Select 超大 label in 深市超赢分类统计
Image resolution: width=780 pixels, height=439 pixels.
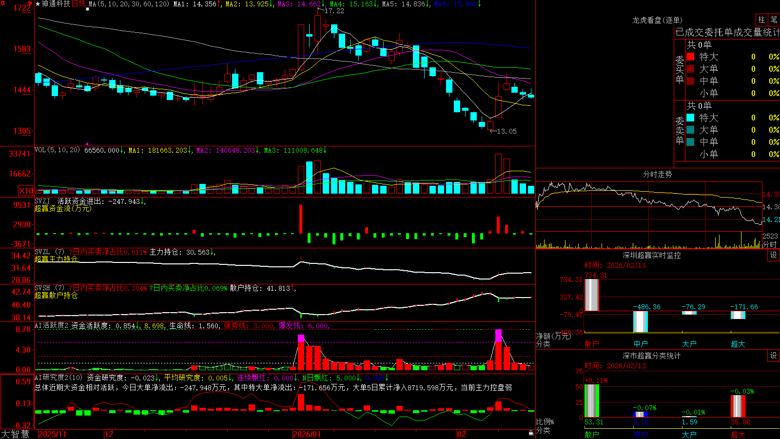pos(738,434)
